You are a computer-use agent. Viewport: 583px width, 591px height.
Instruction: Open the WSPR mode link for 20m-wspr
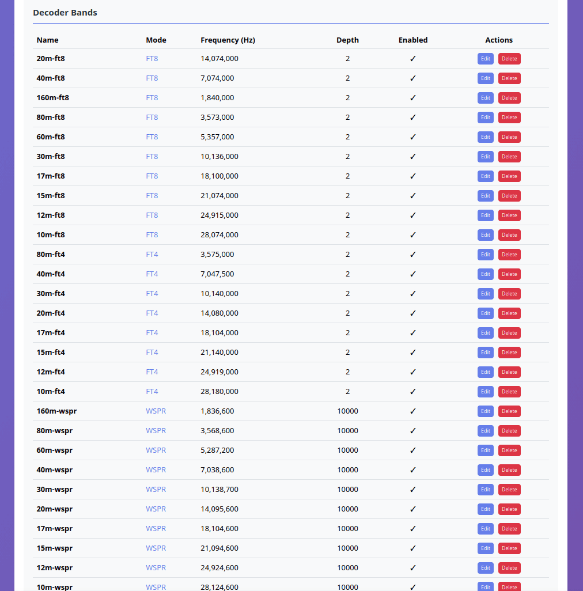coord(156,509)
